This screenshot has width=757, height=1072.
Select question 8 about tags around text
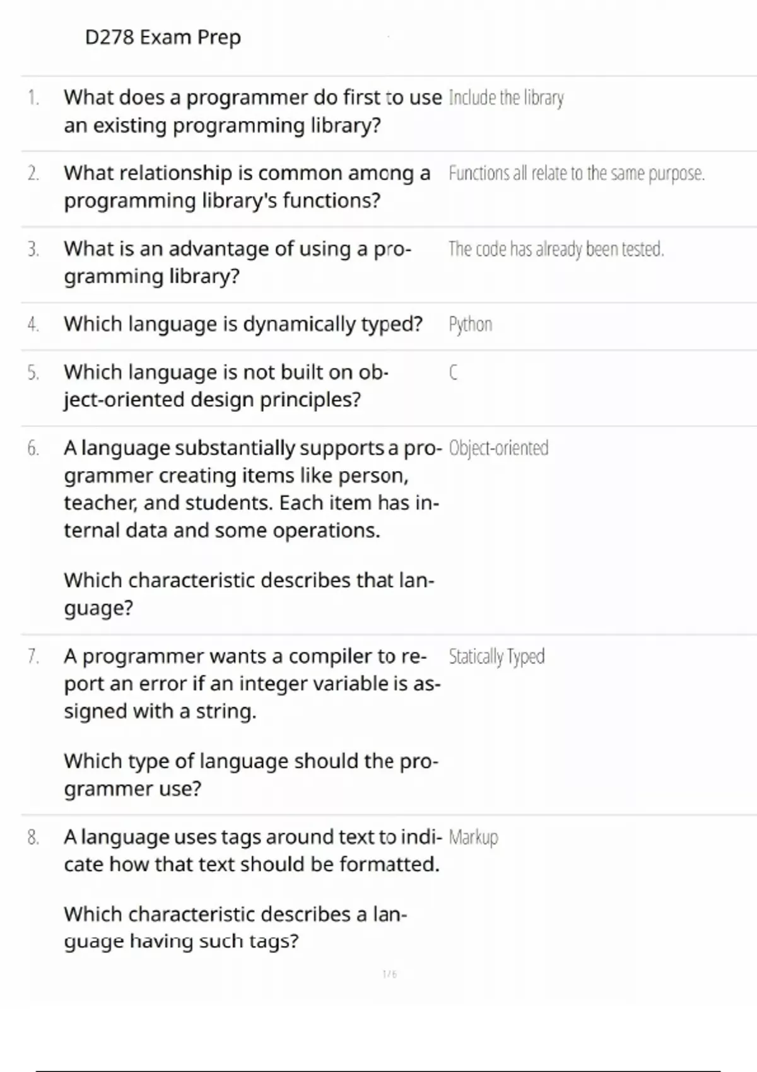252,850
